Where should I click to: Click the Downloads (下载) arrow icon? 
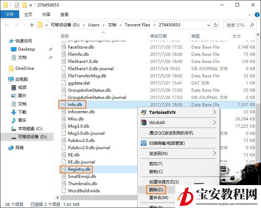[x=14, y=112]
